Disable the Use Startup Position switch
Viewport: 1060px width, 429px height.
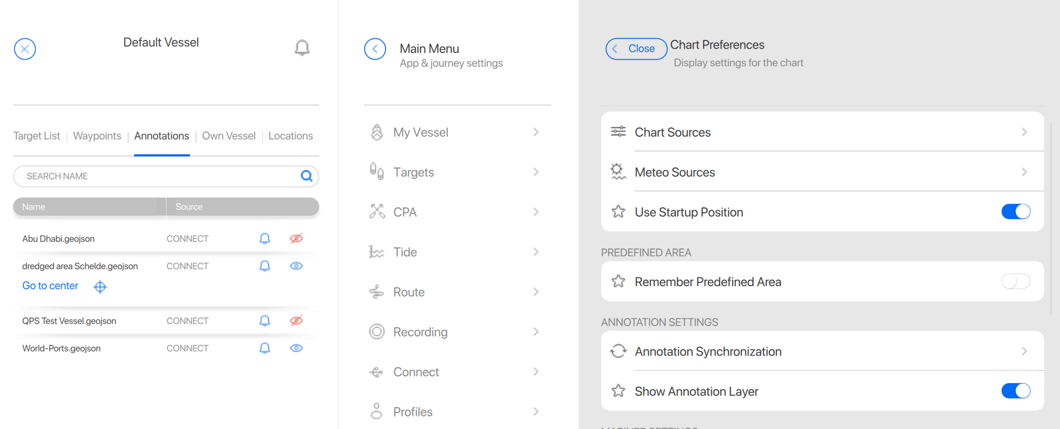1016,212
